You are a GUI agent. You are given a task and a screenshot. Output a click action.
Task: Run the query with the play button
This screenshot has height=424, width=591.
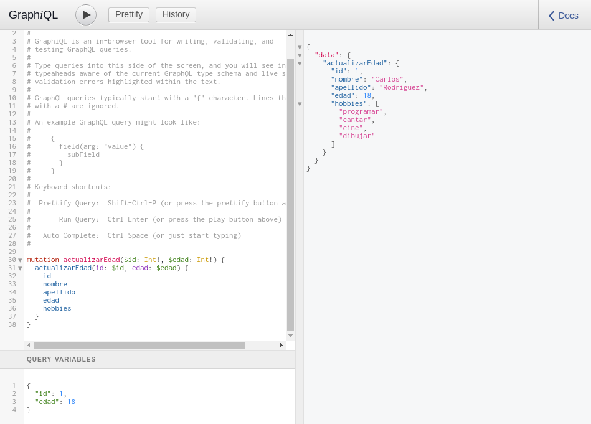86,15
